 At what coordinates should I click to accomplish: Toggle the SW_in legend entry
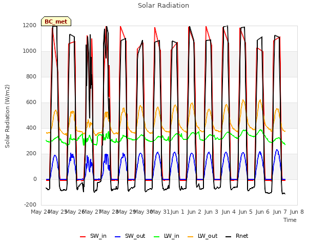click(x=93, y=236)
